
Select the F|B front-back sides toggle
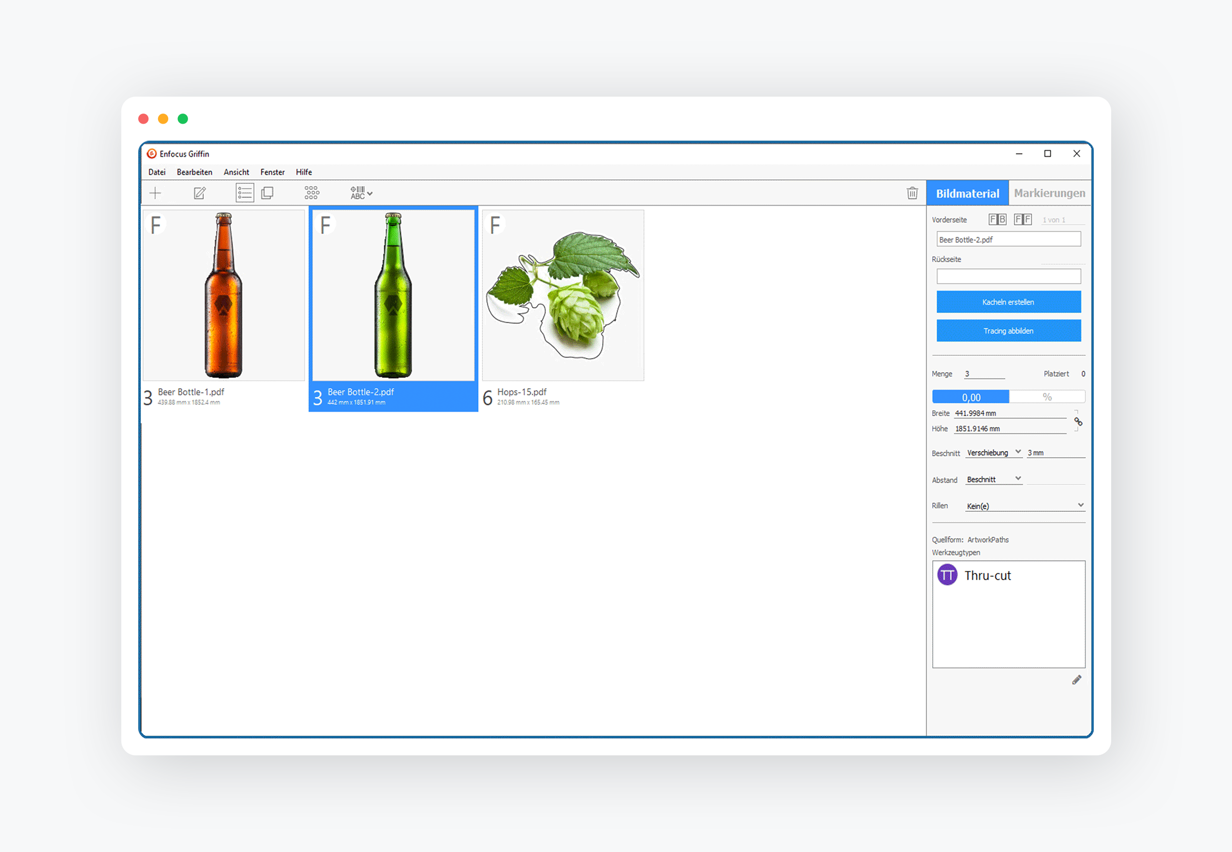click(x=997, y=219)
